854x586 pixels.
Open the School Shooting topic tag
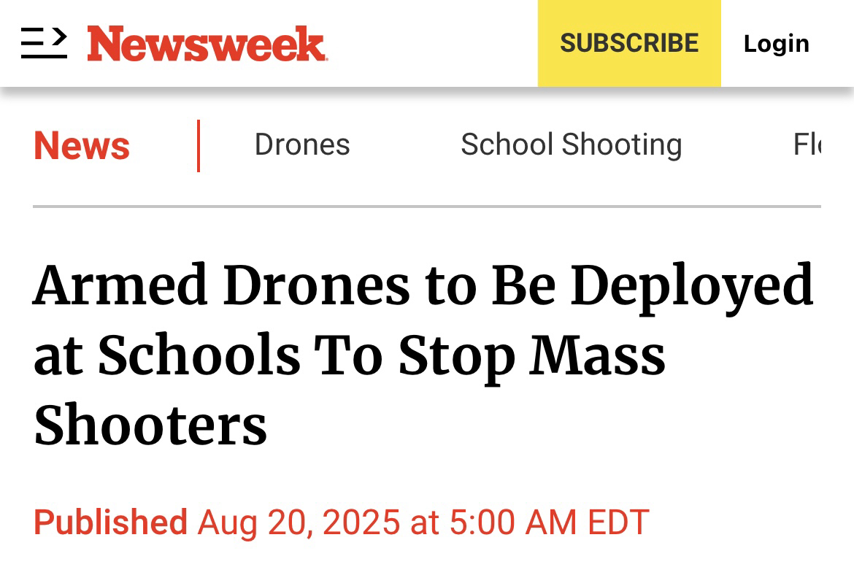coord(571,144)
